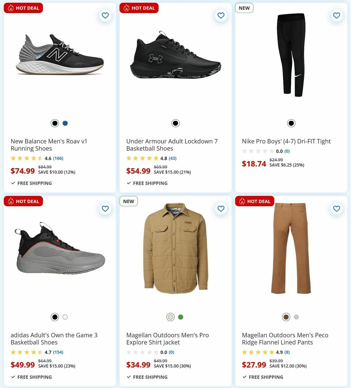Choose the white colorway for adidas basketball shoes
351x388 pixels.
click(65, 317)
